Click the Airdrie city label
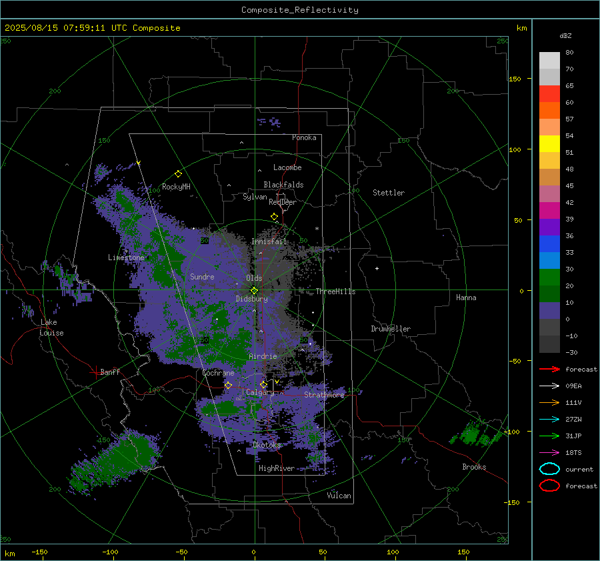Viewport: 600px width, 561px height. tap(263, 356)
